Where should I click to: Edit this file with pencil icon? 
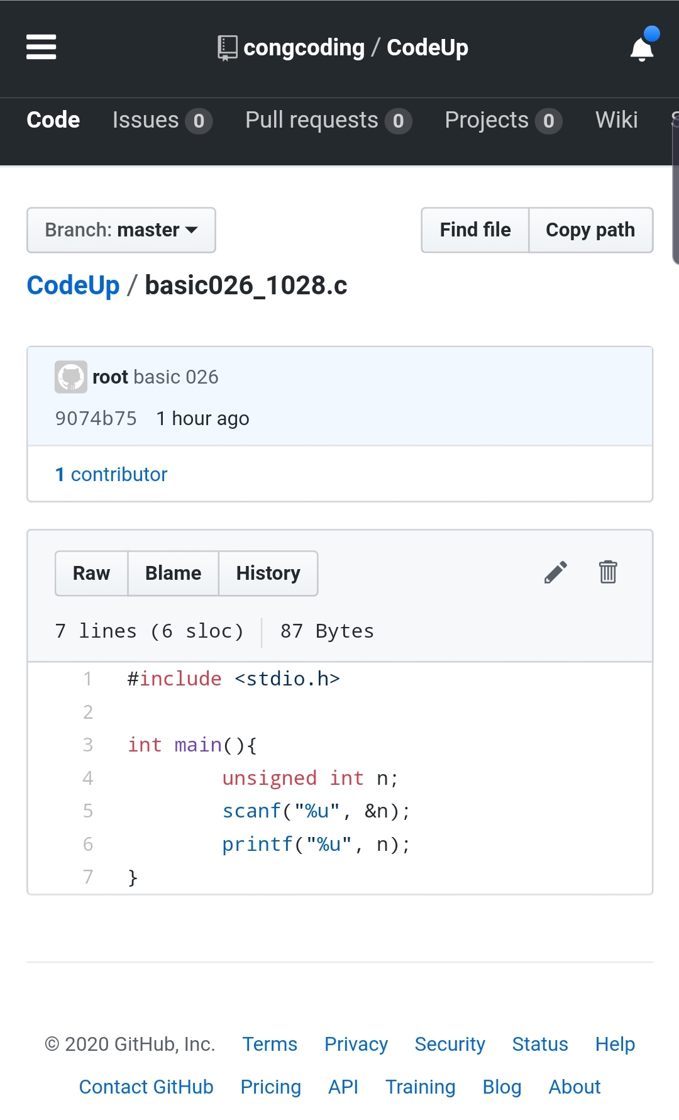click(556, 572)
